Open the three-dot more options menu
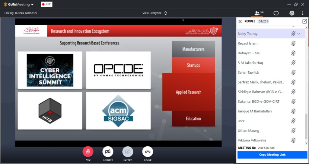The image size is (309, 164). click(x=303, y=13)
